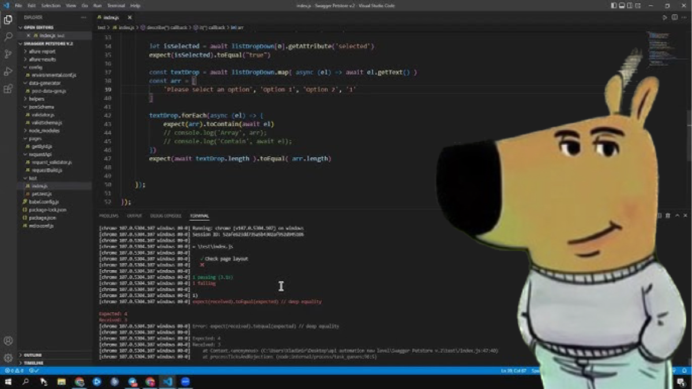The width and height of the screenshot is (692, 389).
Task: Open the View menu
Action: (71, 5)
